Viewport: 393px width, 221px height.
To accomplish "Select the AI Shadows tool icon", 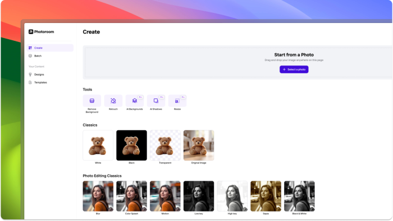I will coord(156,101).
